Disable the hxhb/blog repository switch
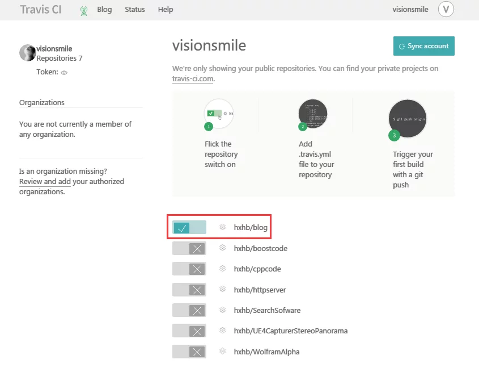Viewport: 479px width, 372px height. [x=189, y=228]
